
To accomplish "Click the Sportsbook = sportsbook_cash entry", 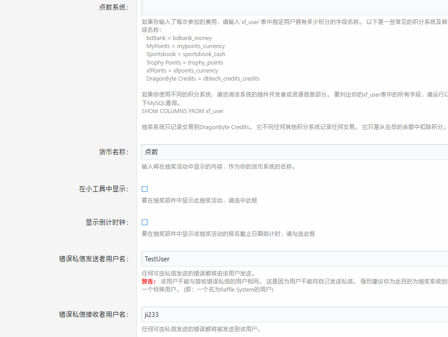I will point(186,54).
